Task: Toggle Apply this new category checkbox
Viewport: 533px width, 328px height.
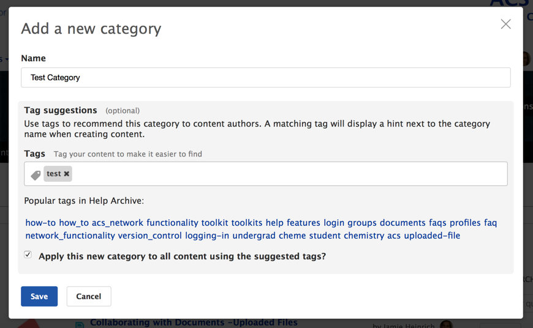Action: [x=28, y=255]
